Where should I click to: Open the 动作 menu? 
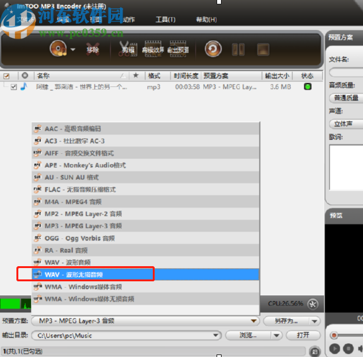point(129,20)
